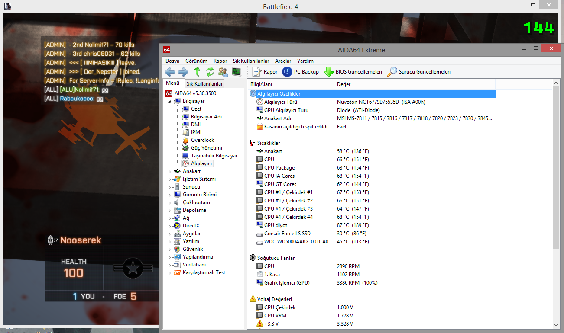Go up one level with green arrow
Image resolution: width=564 pixels, height=333 pixels.
pos(197,72)
